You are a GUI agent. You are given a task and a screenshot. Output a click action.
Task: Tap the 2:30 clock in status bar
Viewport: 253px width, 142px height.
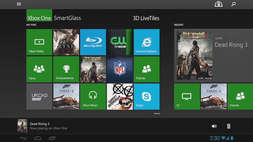[215, 138]
